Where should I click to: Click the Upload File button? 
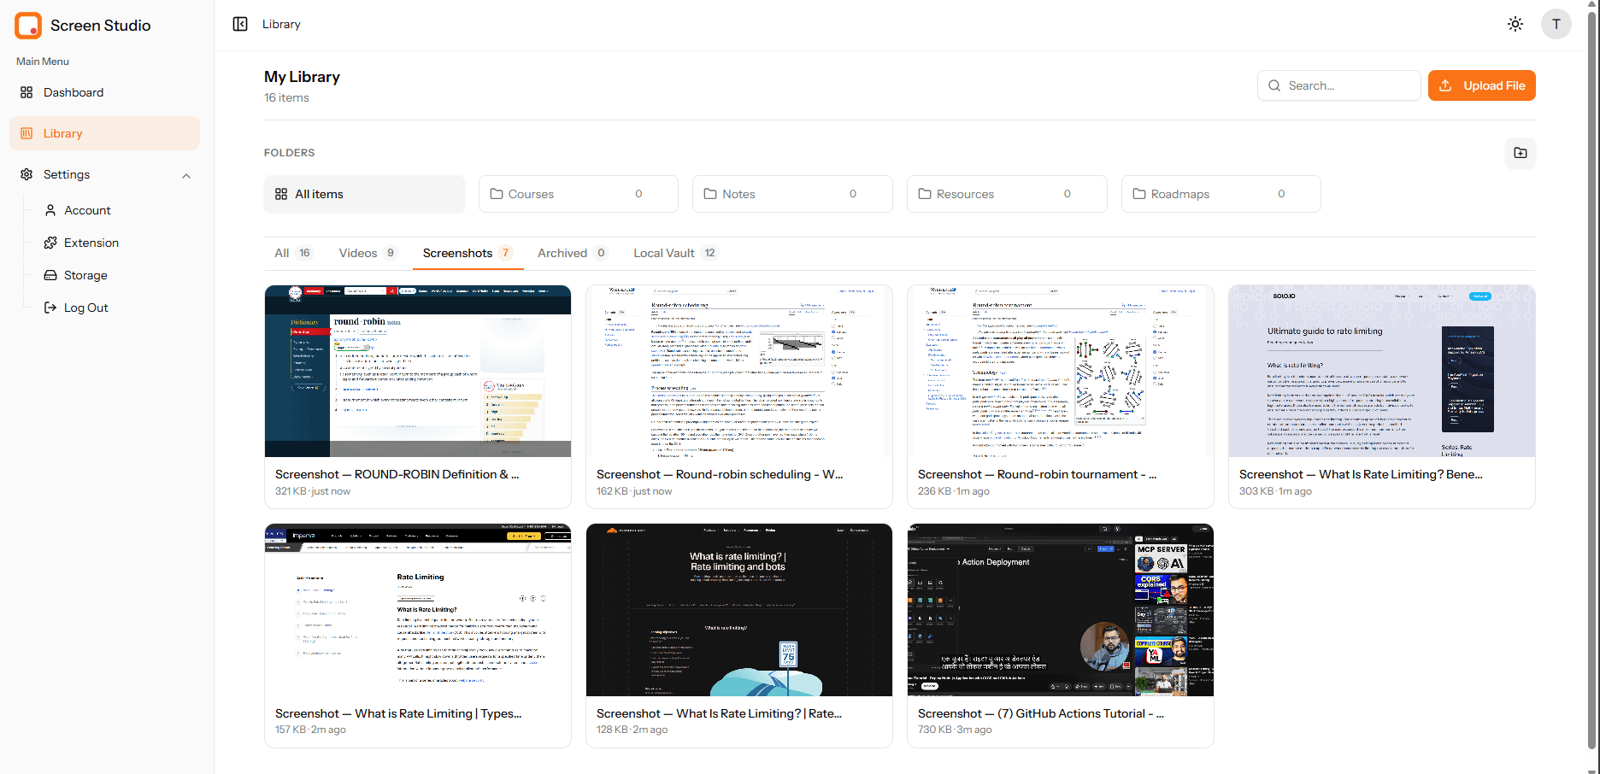(x=1482, y=85)
